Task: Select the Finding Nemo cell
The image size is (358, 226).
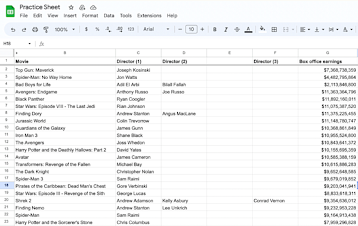Action: (65, 208)
